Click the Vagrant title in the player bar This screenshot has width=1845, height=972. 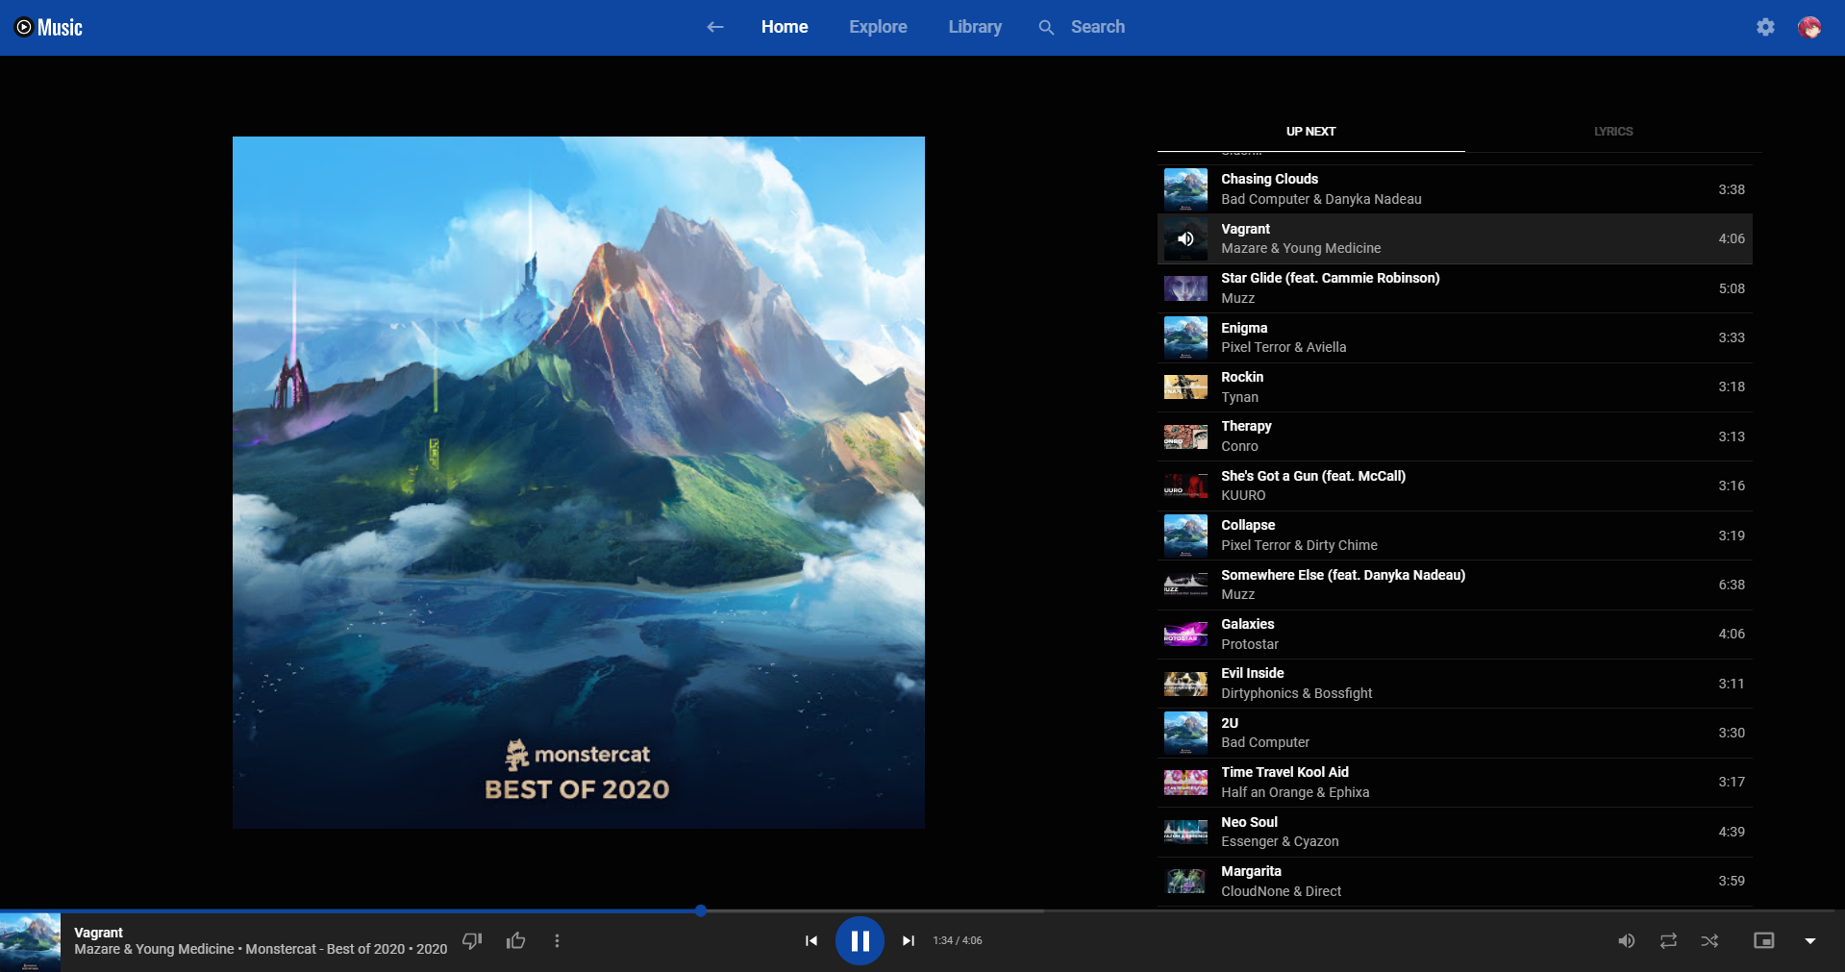pos(99,933)
